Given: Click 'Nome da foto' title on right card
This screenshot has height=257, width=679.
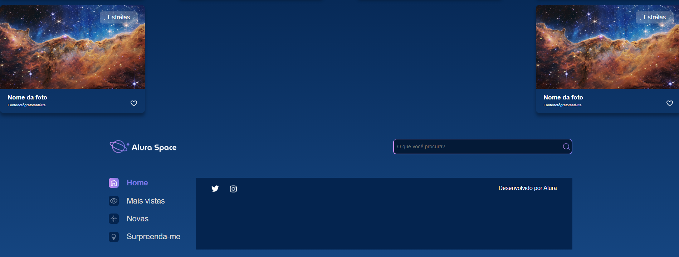Looking at the screenshot, I should [x=563, y=97].
